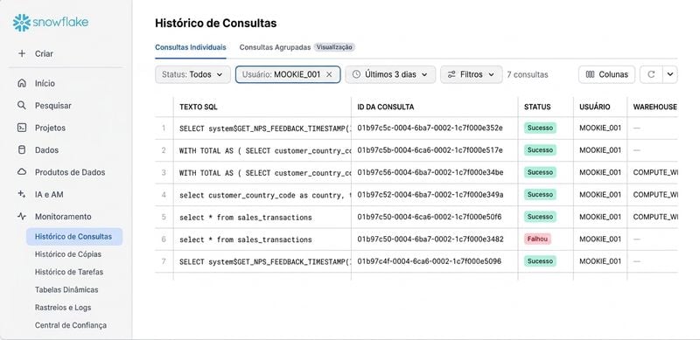Open the Últimos 3 dias time range dropdown

[390, 74]
